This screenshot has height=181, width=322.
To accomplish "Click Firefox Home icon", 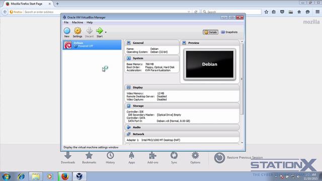I will pos(299,12).
